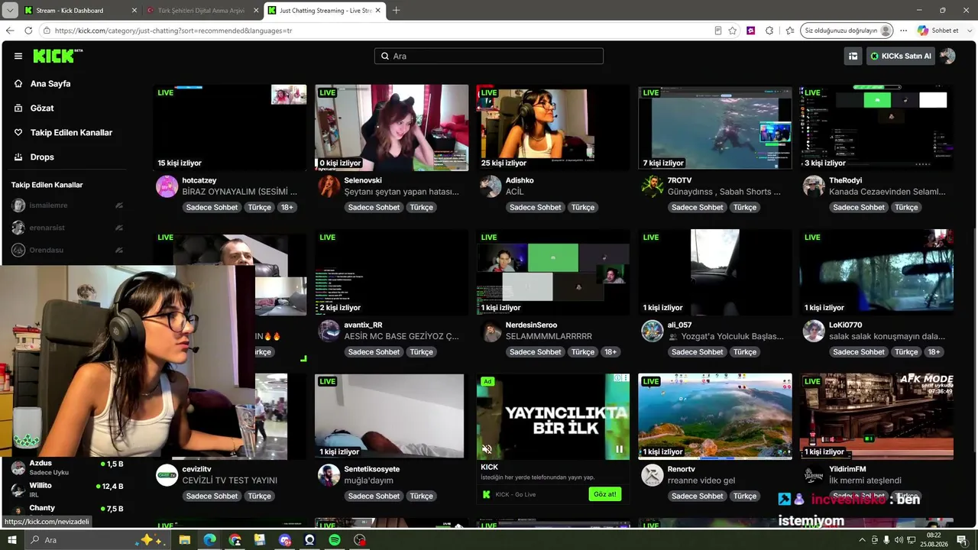Pause the Kick ad video

pos(620,449)
